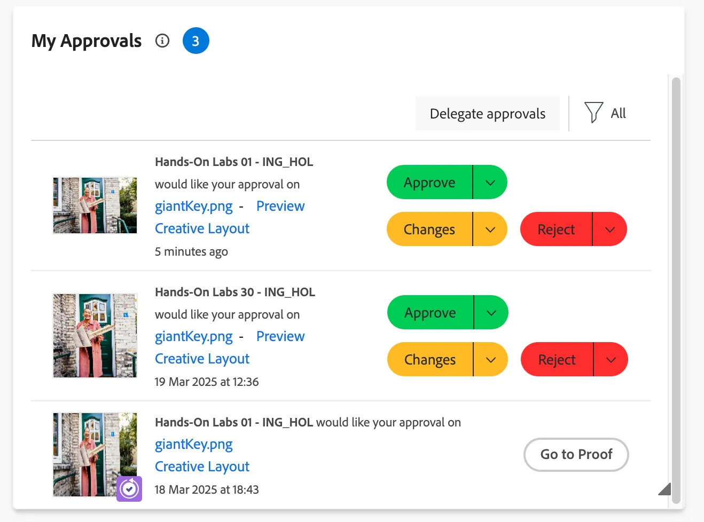Viewport: 704px width, 522px height.
Task: Click the '5 minutes ago' timestamp
Action: 191,251
